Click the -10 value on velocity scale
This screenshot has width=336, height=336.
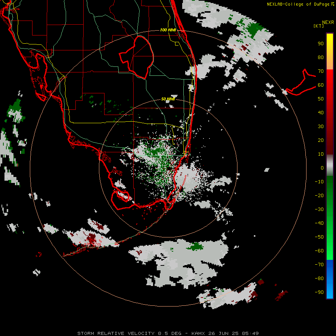319,182
